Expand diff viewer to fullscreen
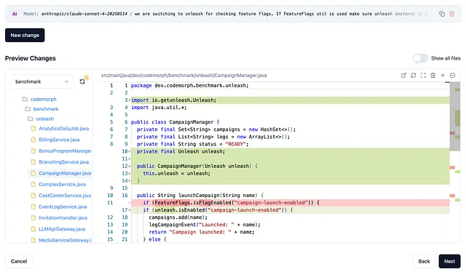 (423, 76)
